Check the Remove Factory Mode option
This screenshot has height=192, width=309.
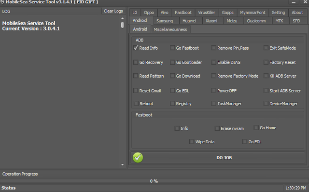point(213,76)
